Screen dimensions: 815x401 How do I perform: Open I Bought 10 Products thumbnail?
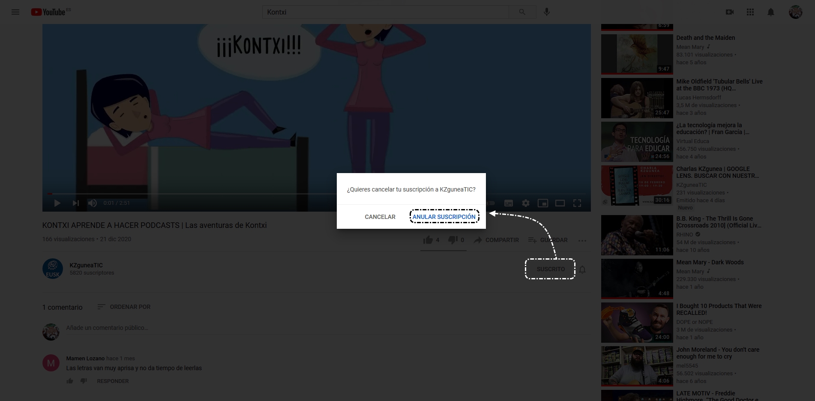pos(637,323)
